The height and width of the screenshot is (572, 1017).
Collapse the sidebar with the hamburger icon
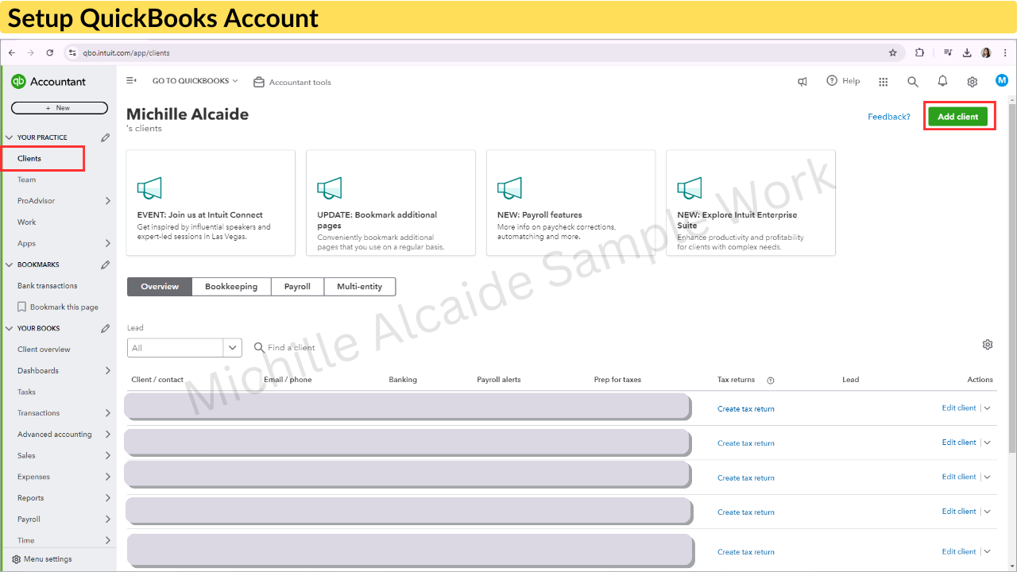(x=132, y=81)
